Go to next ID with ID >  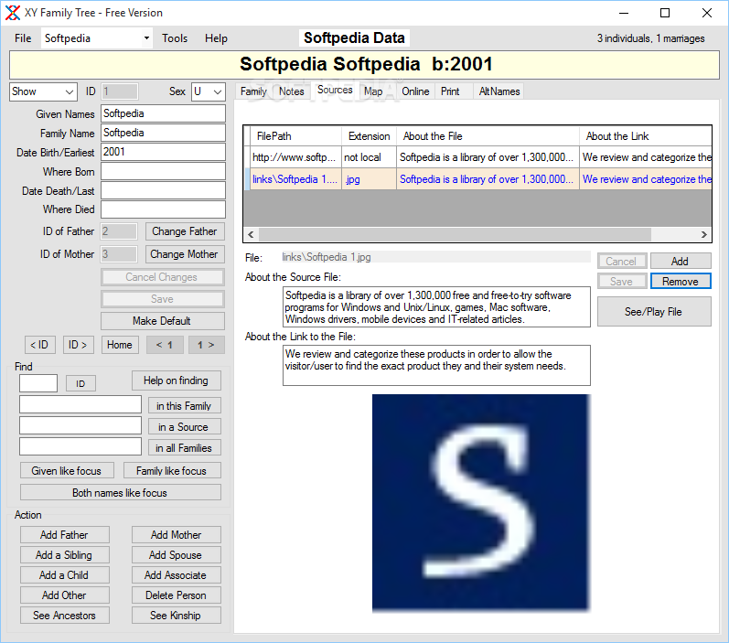(x=78, y=345)
